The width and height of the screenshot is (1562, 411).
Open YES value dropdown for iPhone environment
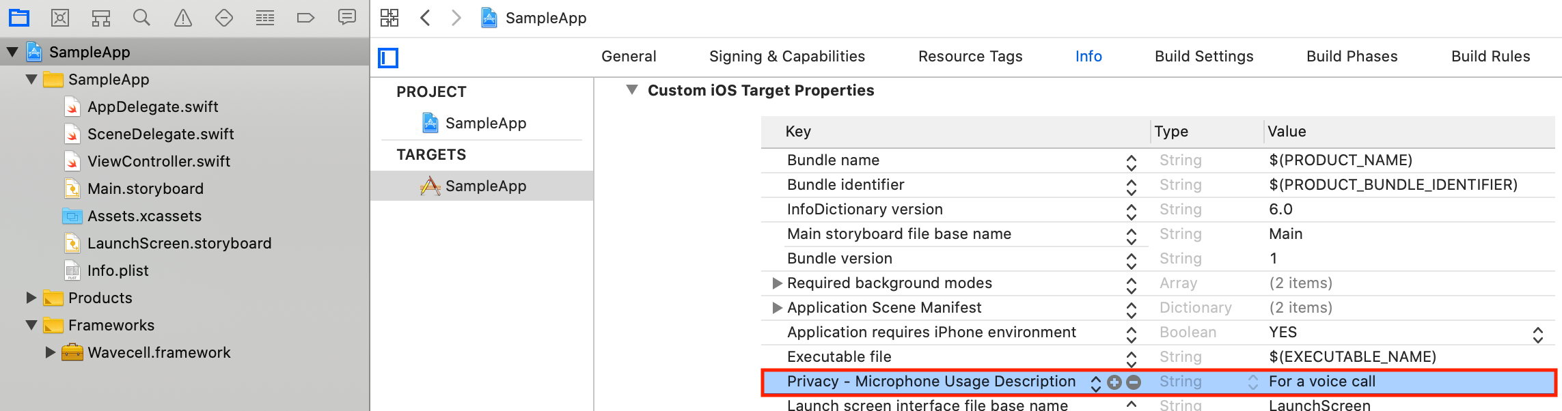(x=1538, y=334)
